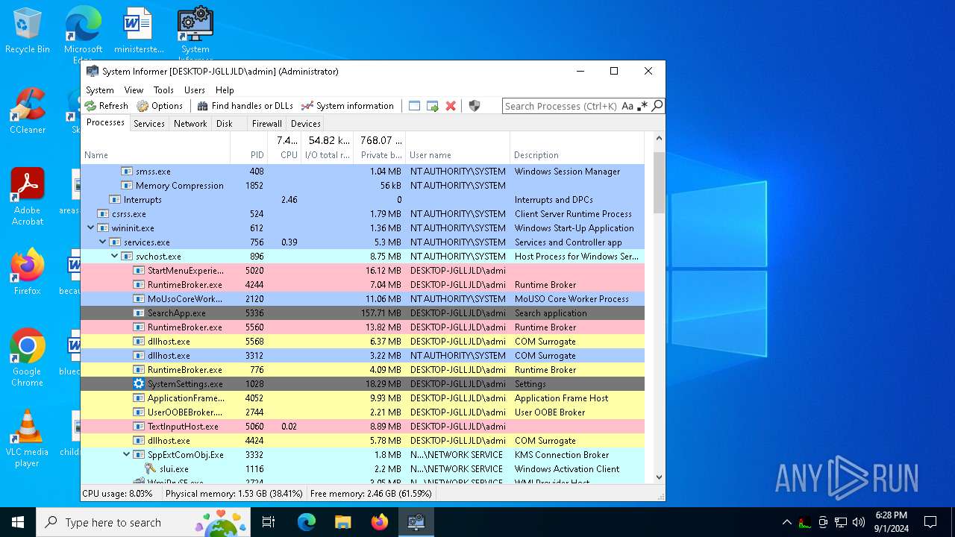The width and height of the screenshot is (955, 537).
Task: Select the MoUsoCoreWorker process row
Action: point(363,299)
